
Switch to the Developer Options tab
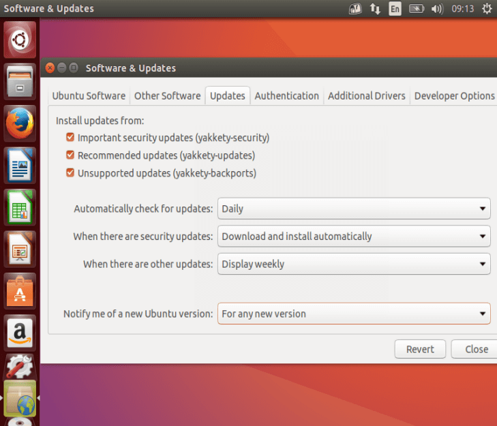[x=455, y=95]
